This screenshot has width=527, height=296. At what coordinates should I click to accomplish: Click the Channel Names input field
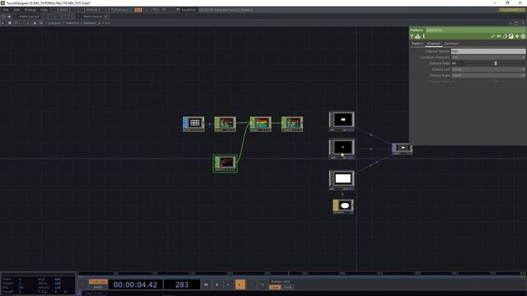(488, 51)
